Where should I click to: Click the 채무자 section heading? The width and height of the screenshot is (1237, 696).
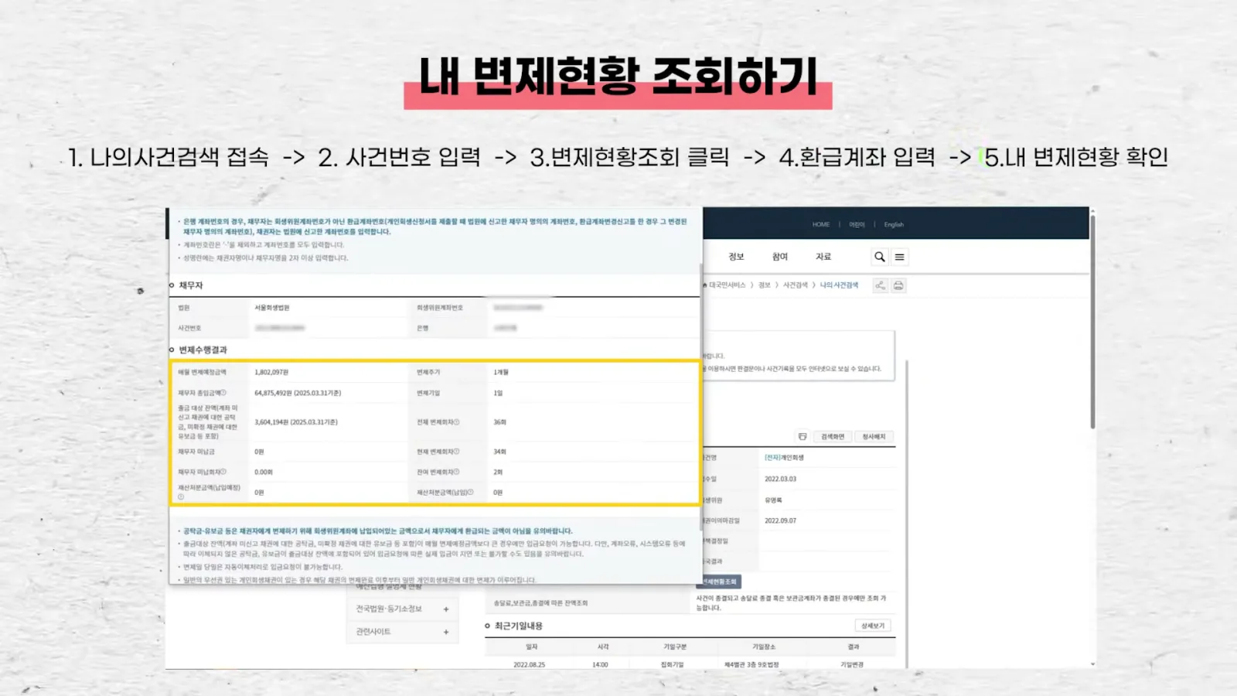190,285
